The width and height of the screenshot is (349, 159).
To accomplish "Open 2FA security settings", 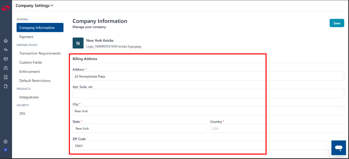I will point(22,114).
